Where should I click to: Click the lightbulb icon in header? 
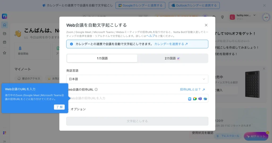[222, 17]
